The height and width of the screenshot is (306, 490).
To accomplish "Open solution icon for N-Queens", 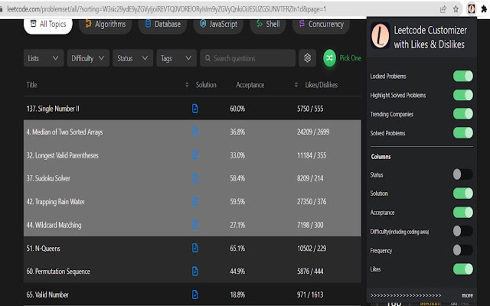I will pos(195,248).
